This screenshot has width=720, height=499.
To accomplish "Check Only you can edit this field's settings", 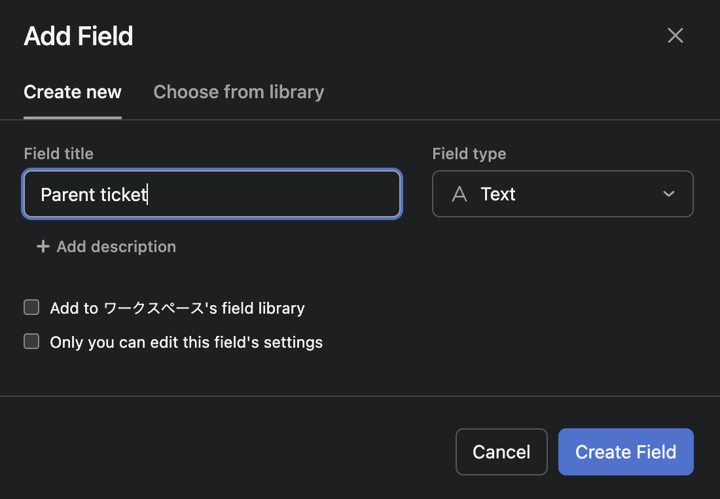I will click(31, 341).
